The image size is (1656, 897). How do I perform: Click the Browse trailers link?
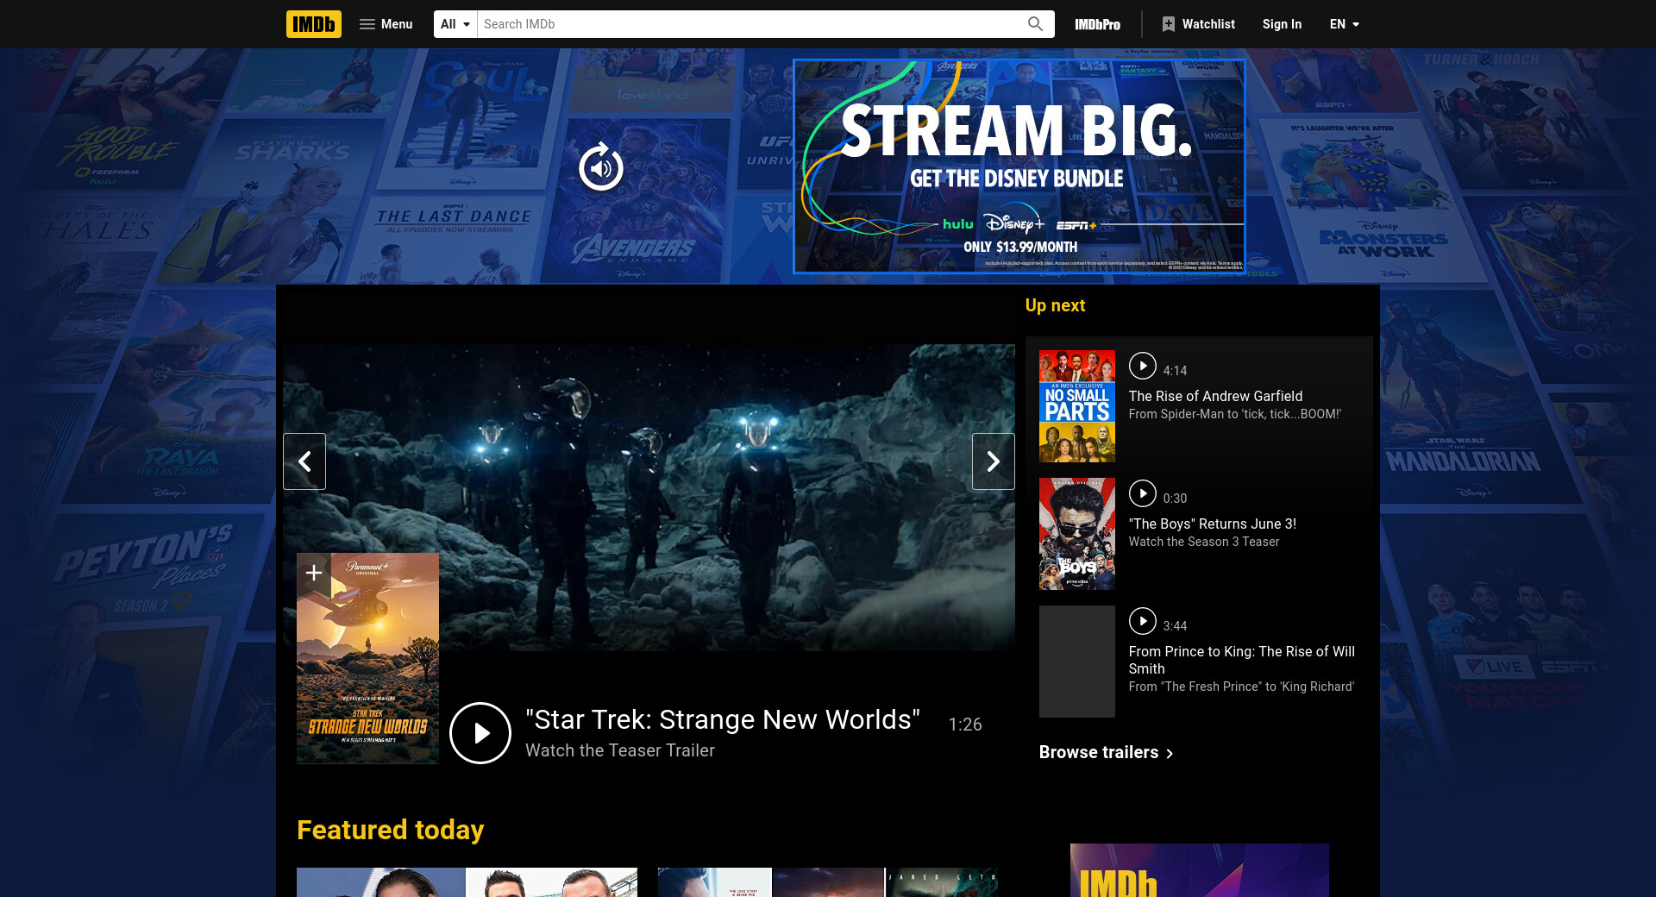point(1106,752)
